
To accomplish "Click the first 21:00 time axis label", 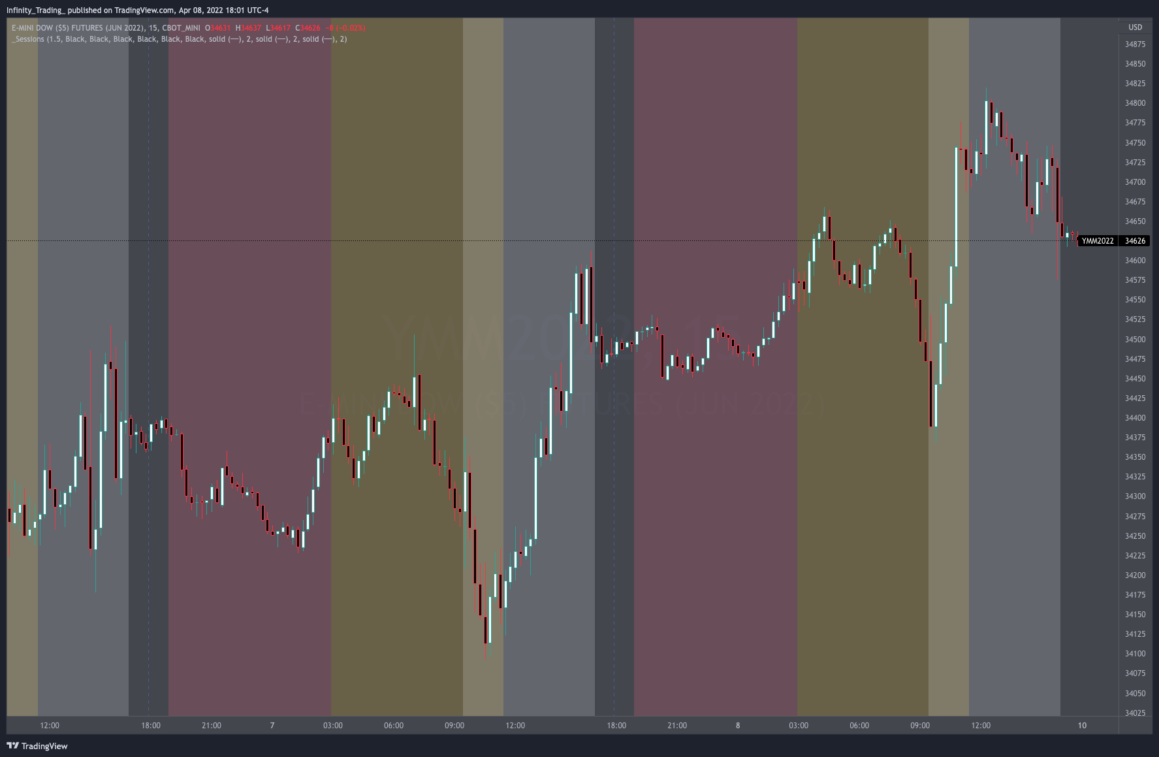I will click(x=212, y=726).
